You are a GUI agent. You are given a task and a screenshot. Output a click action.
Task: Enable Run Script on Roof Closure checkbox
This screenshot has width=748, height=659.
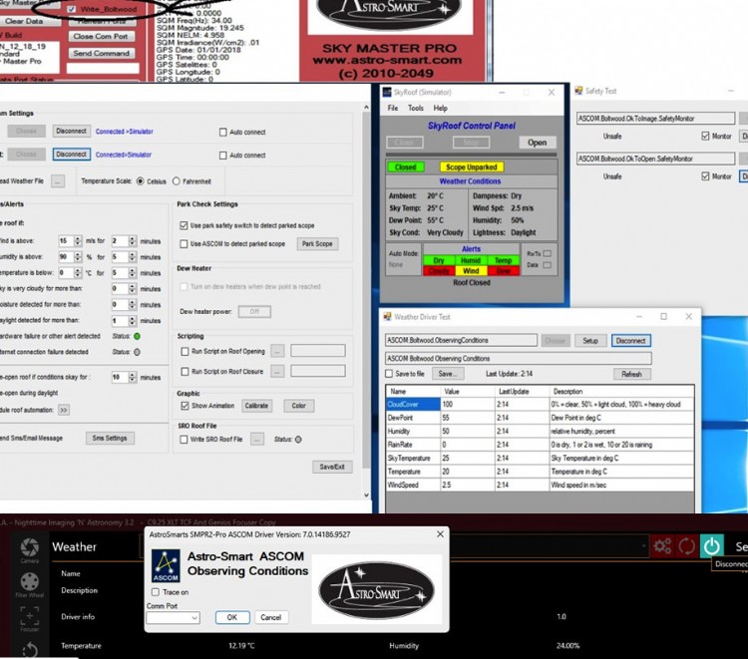click(185, 371)
